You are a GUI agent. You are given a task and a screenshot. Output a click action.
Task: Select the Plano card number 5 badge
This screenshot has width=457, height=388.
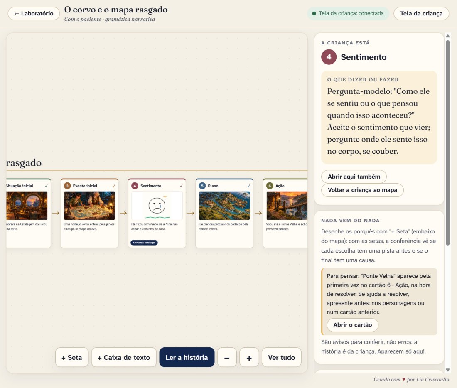pos(202,186)
